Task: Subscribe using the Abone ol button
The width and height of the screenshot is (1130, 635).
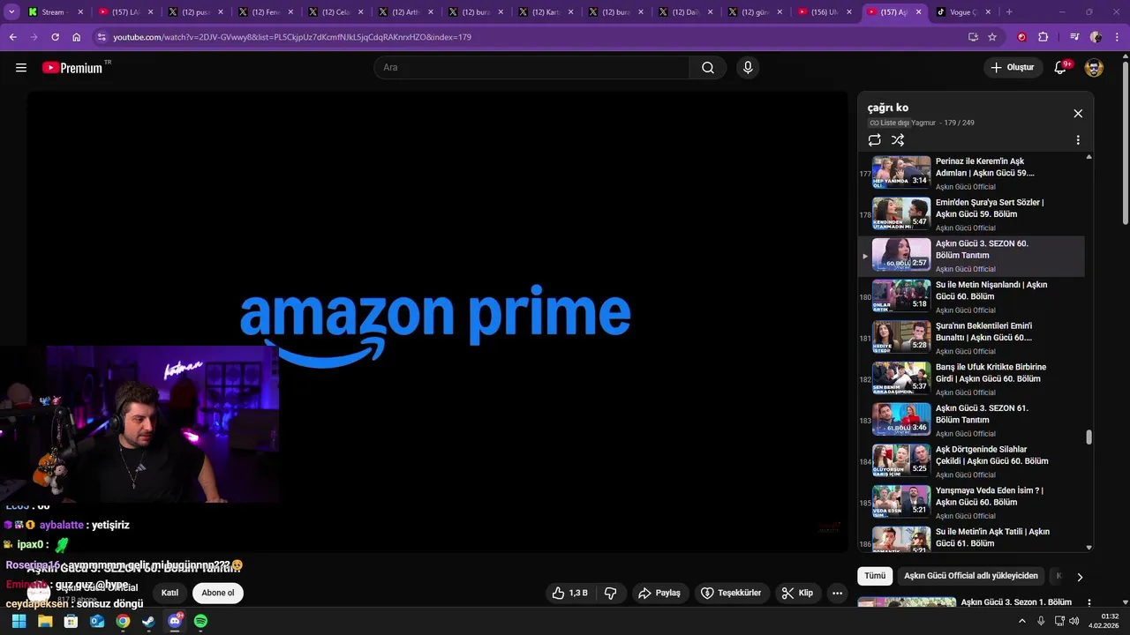Action: coord(218,594)
